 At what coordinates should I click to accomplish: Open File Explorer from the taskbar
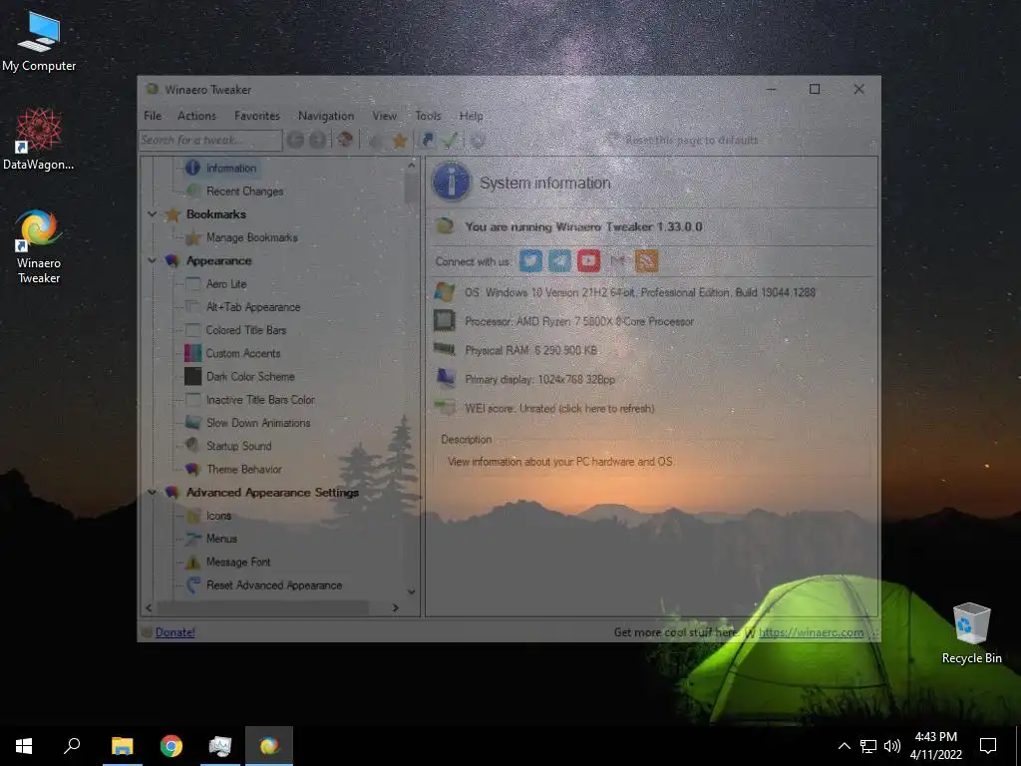click(123, 746)
